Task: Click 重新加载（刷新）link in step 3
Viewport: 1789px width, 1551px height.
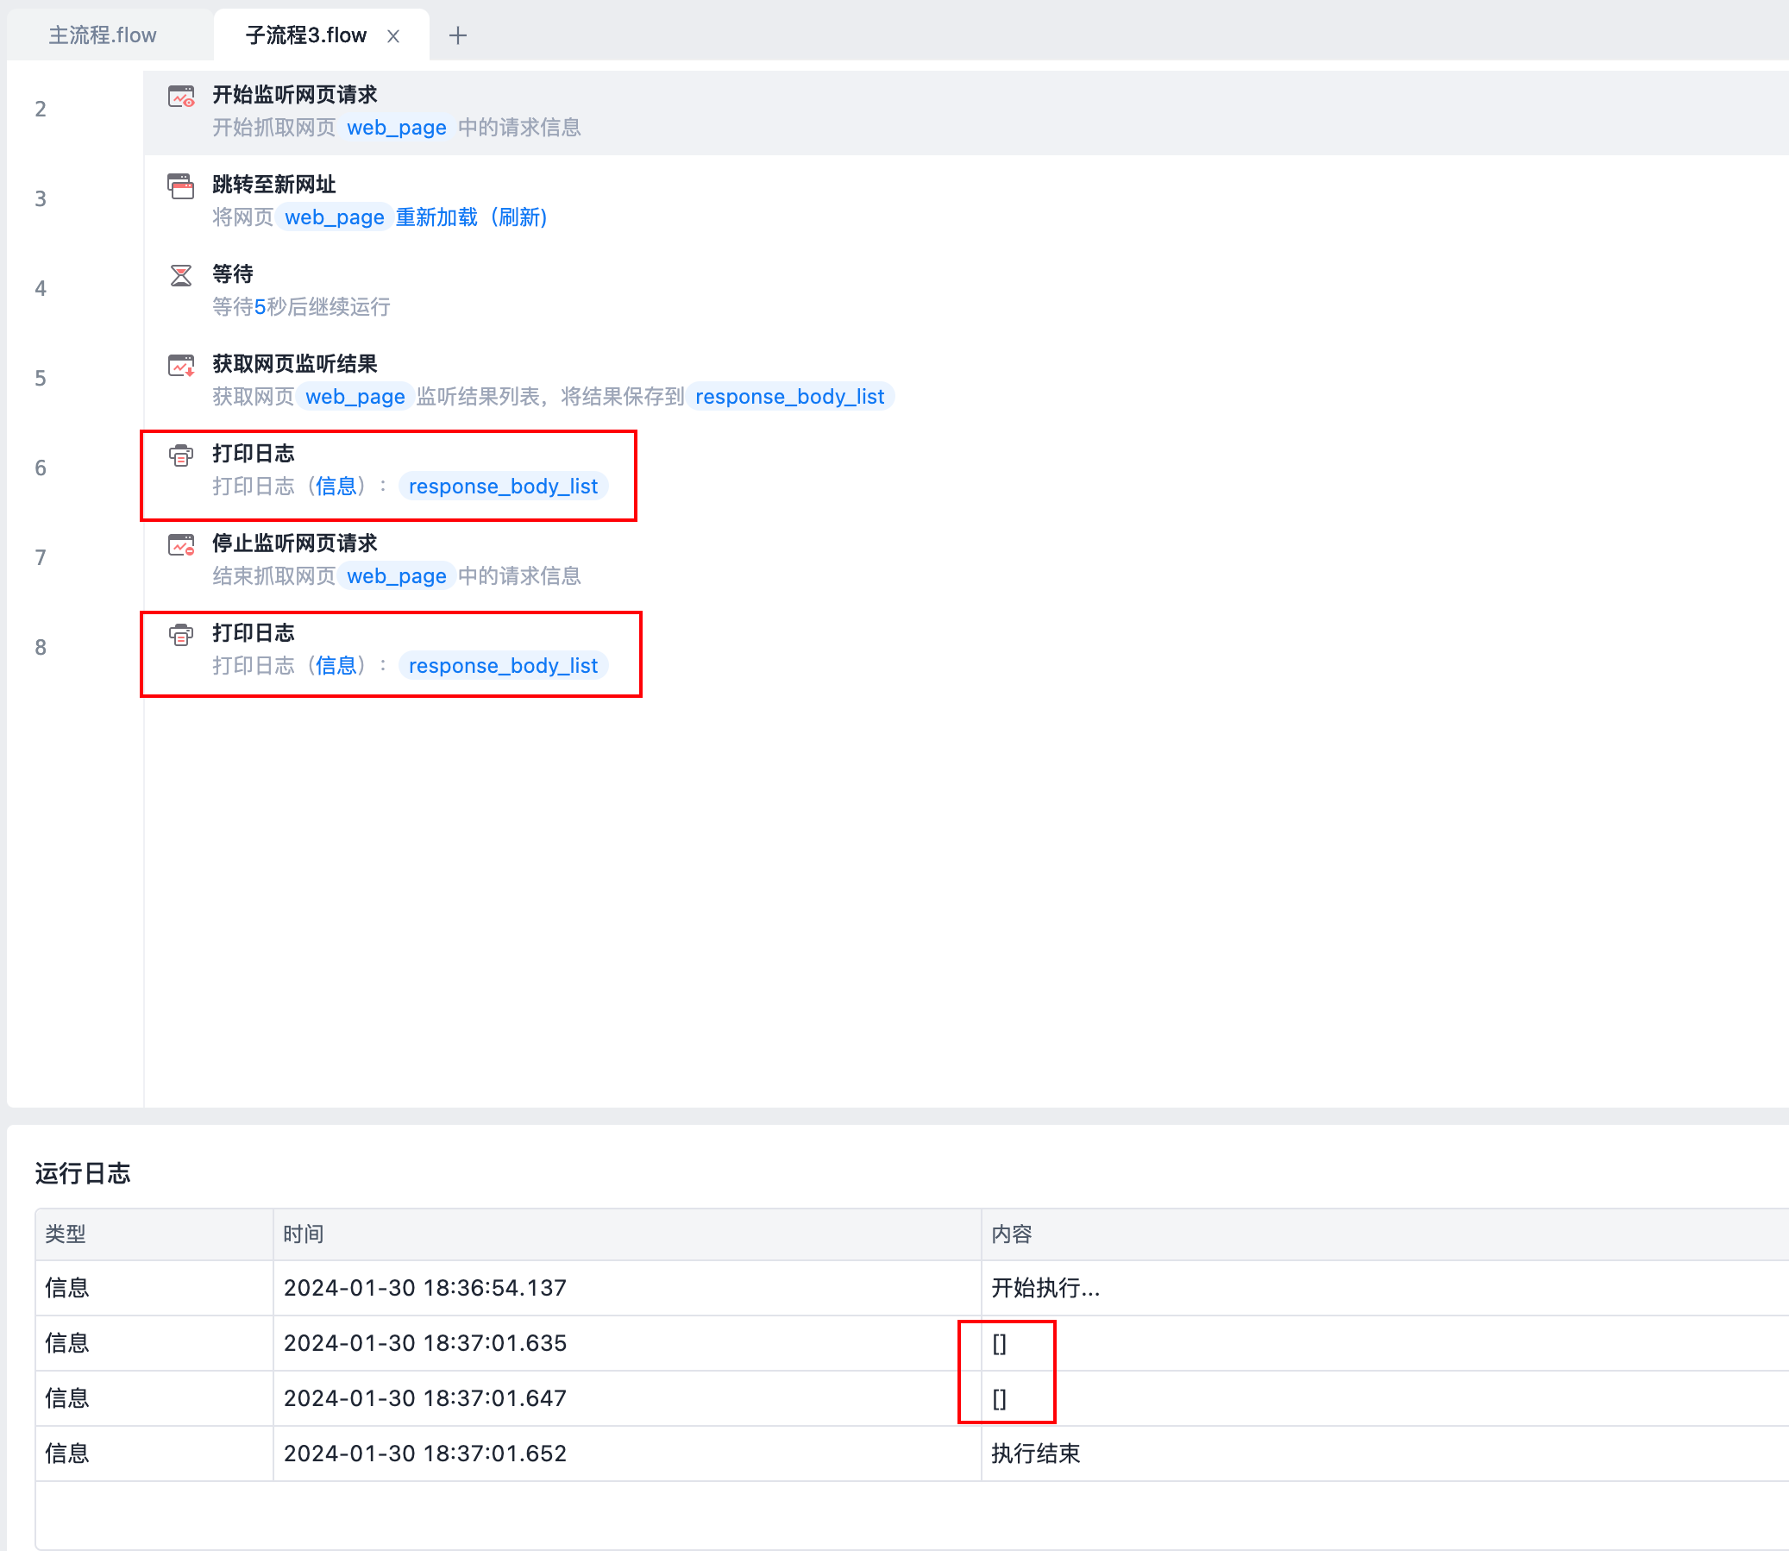Action: click(472, 217)
